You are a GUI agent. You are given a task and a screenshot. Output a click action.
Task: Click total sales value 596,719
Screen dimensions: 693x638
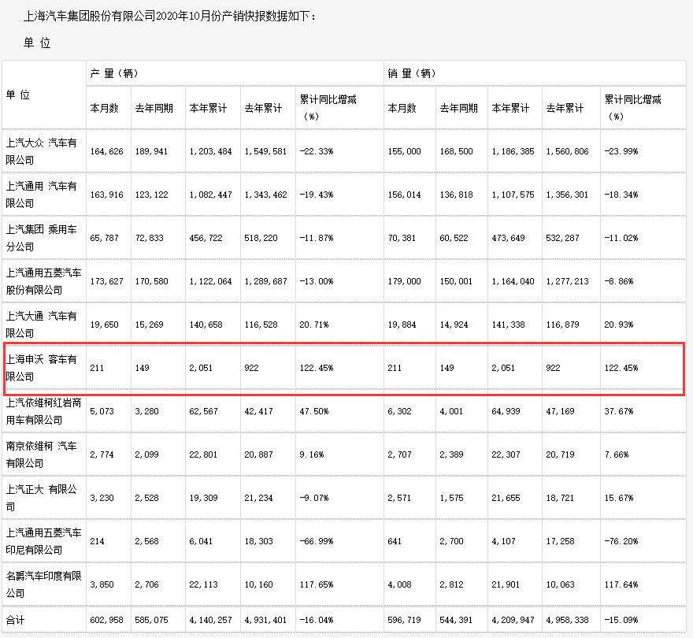405,620
